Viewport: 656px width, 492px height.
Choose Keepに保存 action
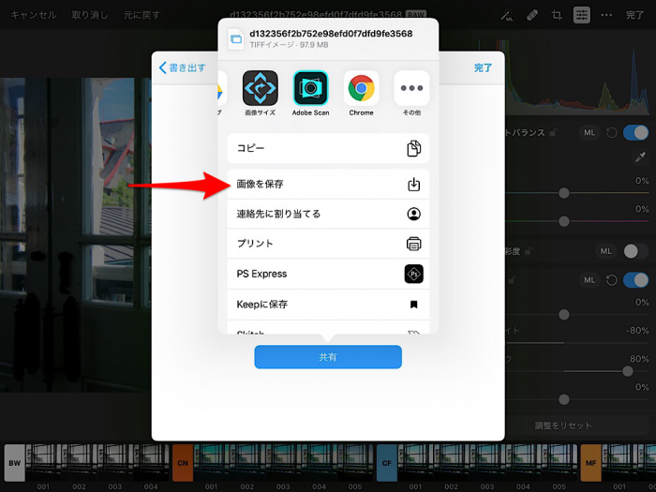tap(328, 305)
